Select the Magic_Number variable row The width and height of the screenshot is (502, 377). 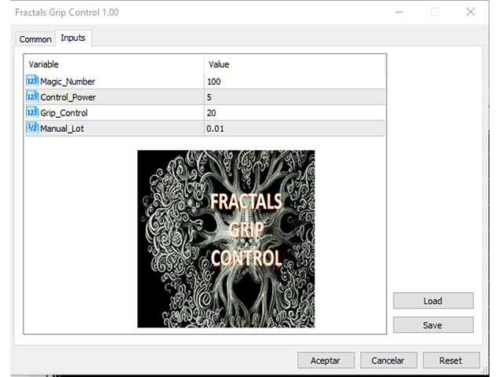click(67, 81)
